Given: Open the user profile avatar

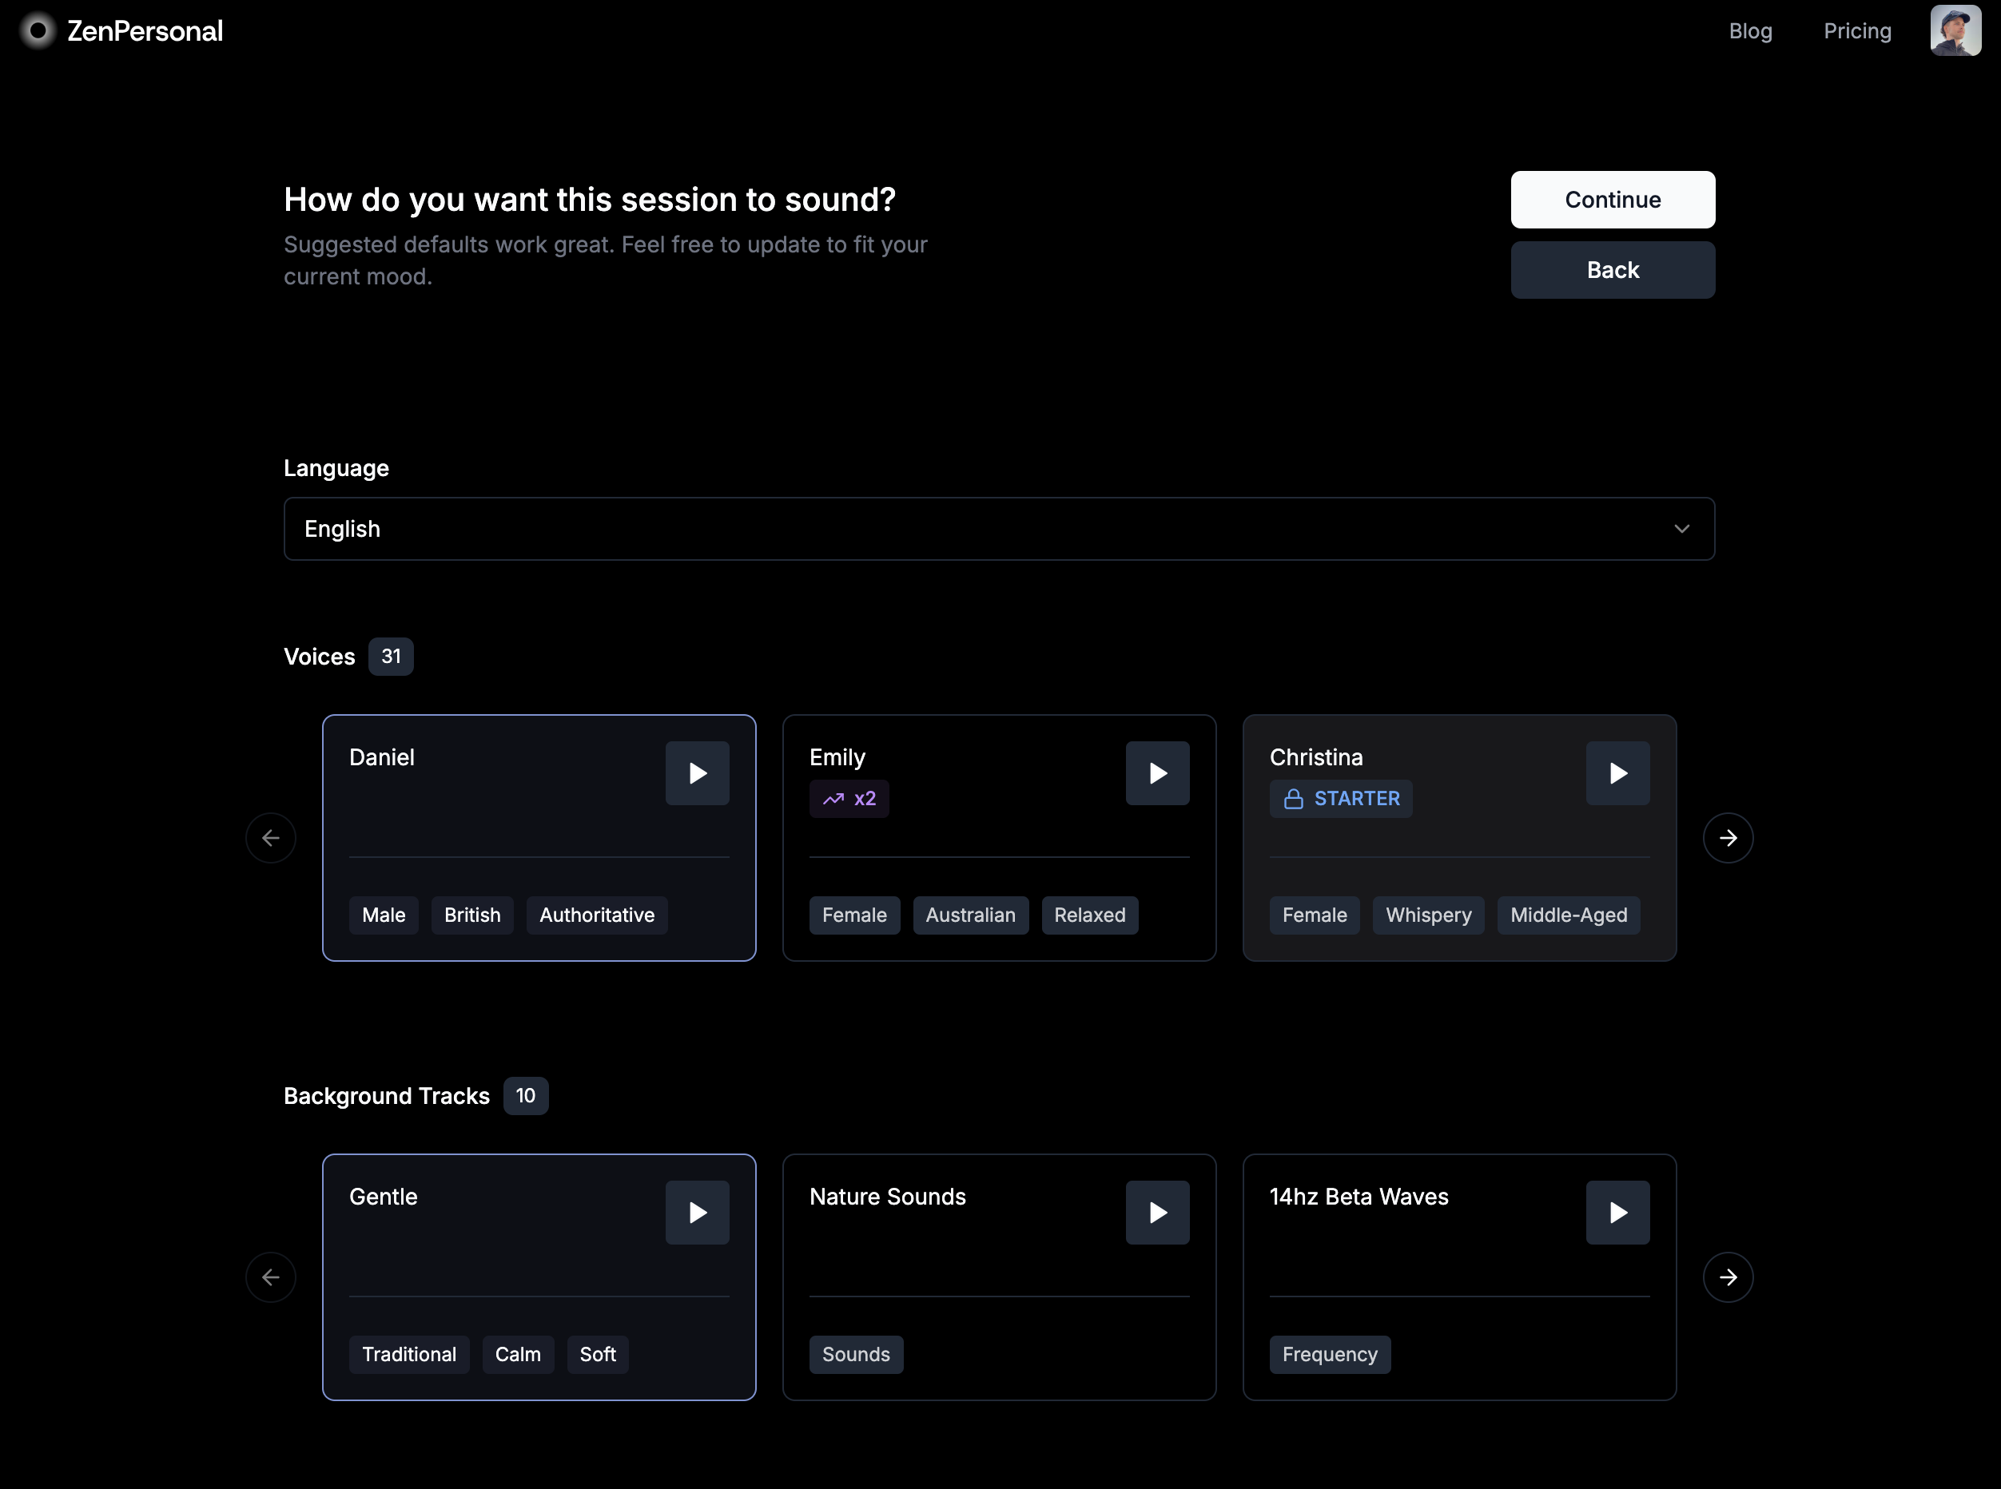Looking at the screenshot, I should (1954, 30).
